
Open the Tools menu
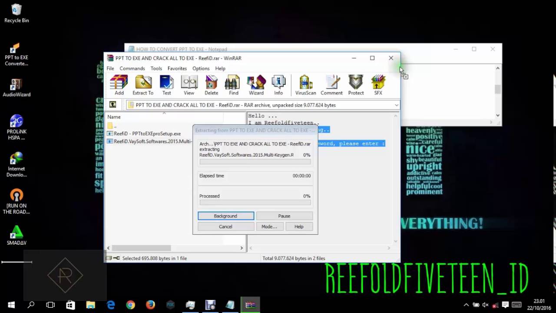point(156,68)
